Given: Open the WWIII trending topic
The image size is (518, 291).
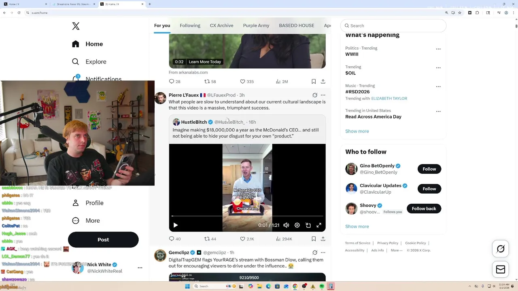Looking at the screenshot, I should coord(352,54).
